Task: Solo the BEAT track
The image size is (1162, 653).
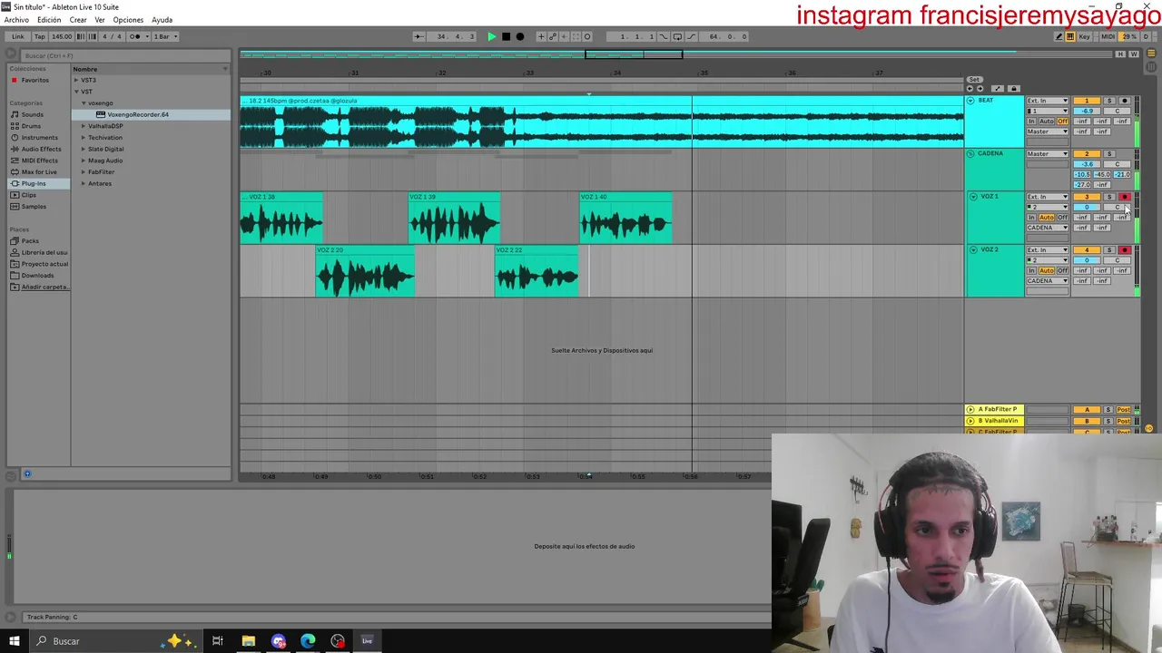Action: [x=1109, y=101]
